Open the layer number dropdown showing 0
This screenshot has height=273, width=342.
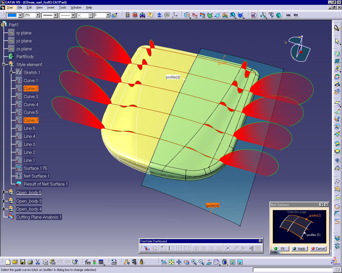click(108, 15)
